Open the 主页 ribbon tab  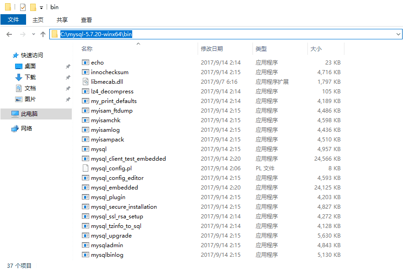tap(38, 20)
